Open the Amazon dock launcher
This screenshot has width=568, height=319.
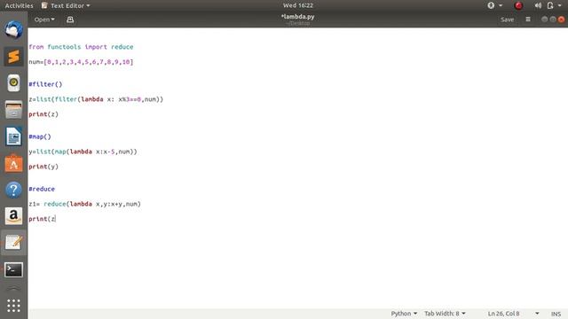[14, 216]
